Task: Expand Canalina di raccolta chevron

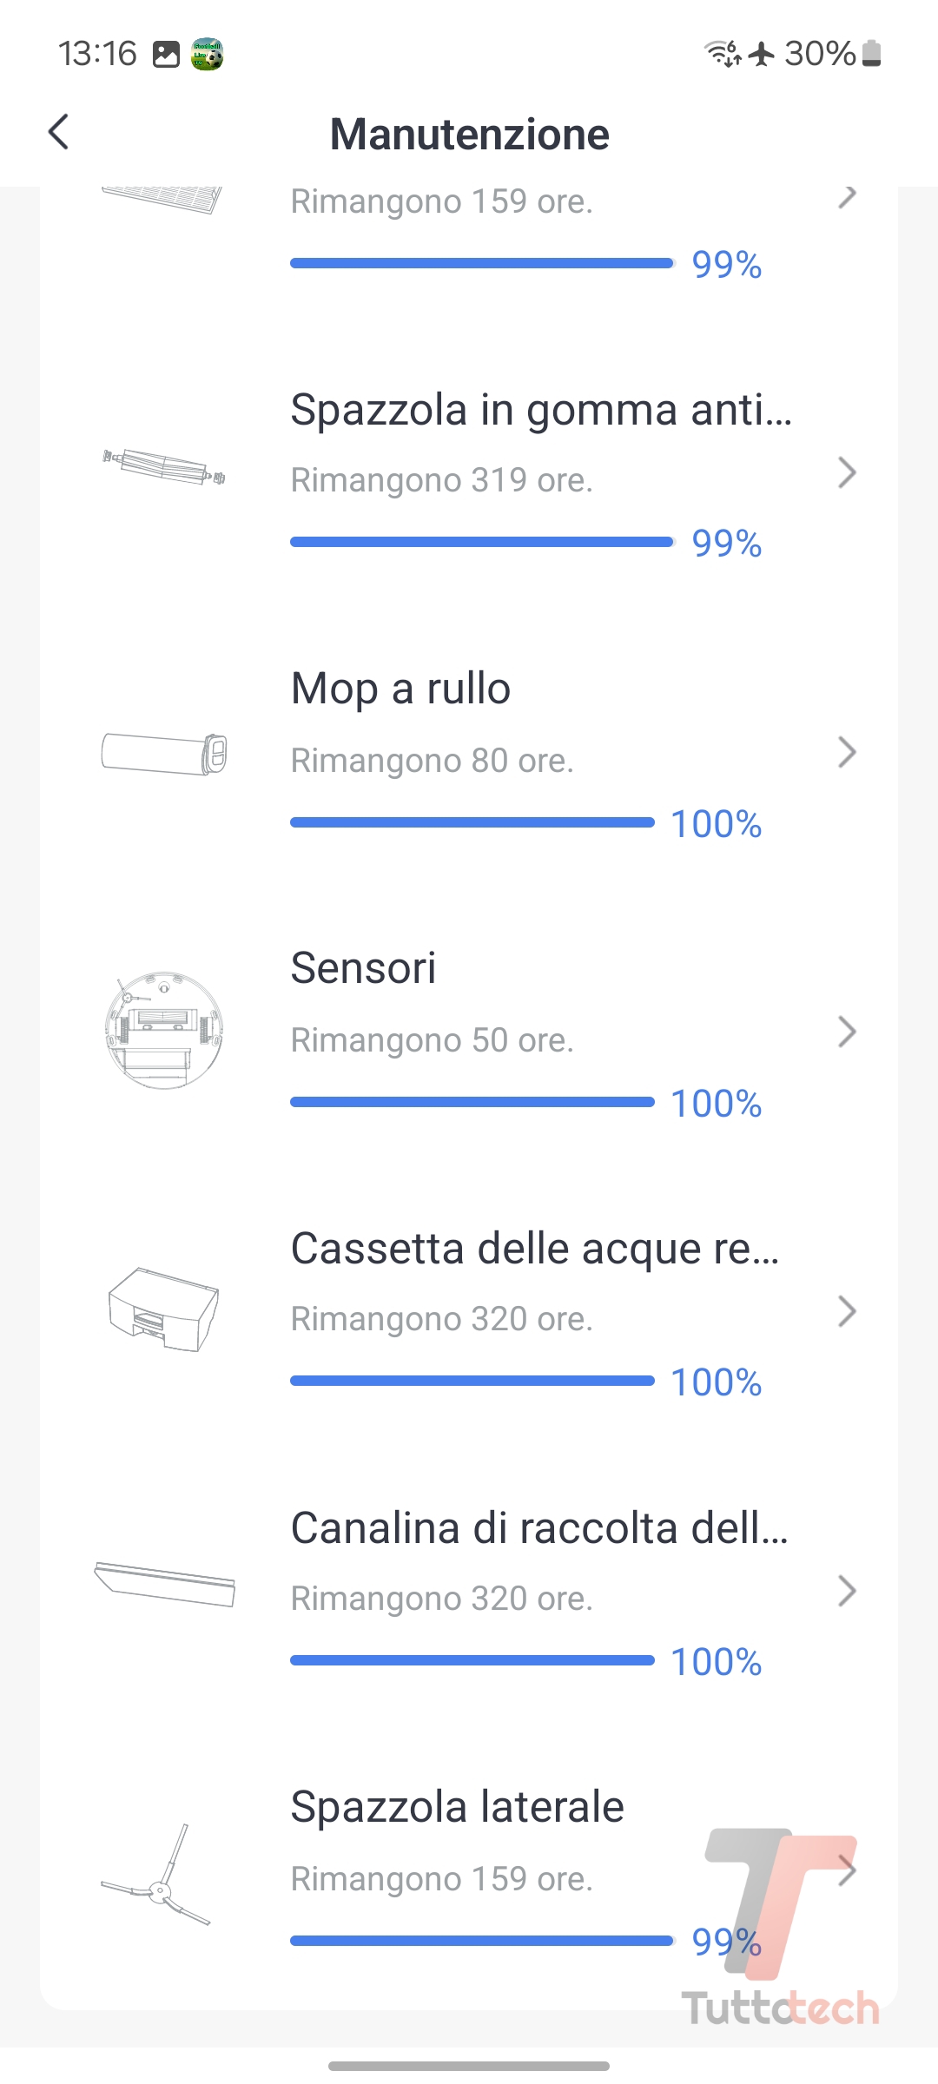Action: 847,1591
